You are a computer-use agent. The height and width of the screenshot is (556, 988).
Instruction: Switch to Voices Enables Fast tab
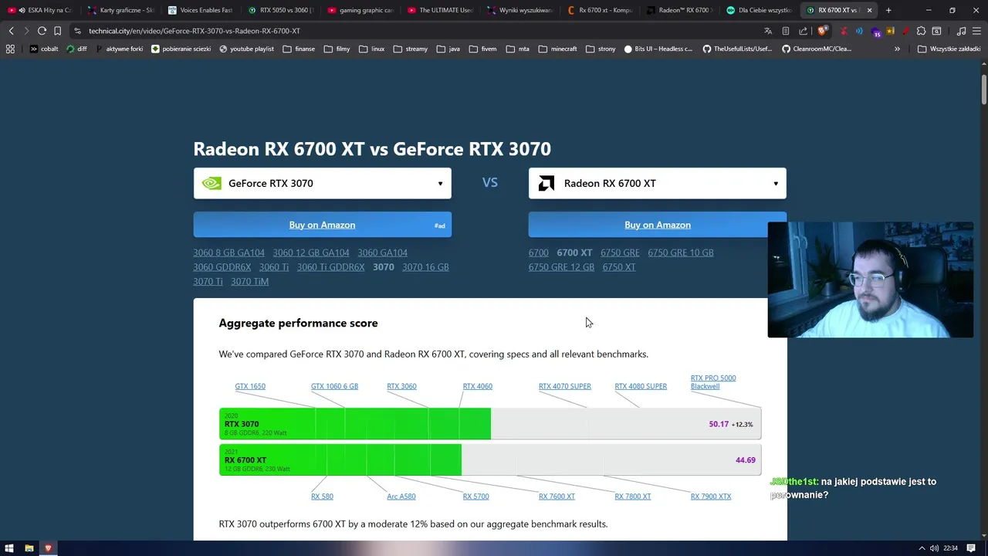coord(199,10)
